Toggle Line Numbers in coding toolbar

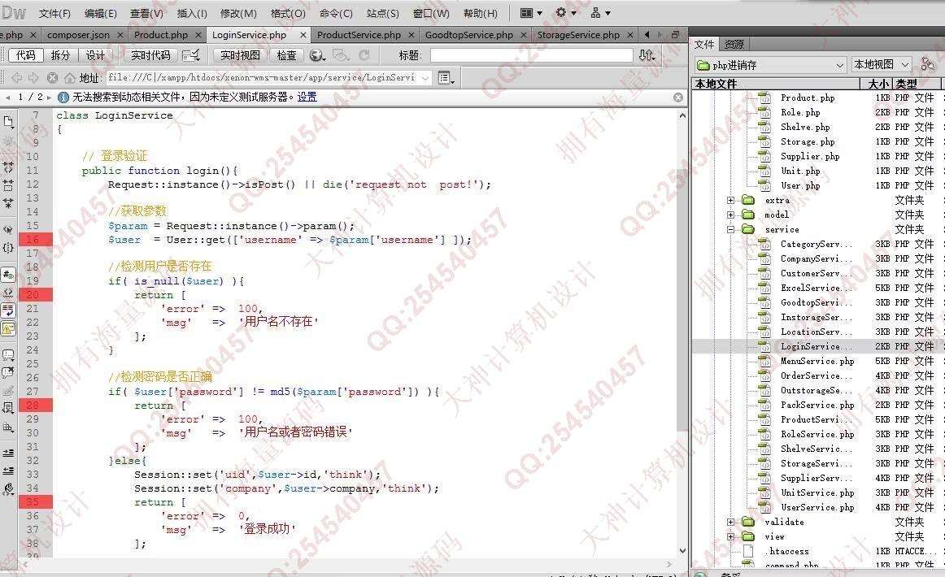8,275
